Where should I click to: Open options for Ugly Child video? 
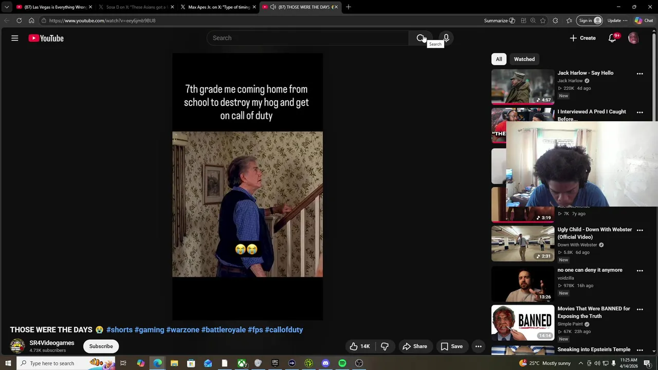(x=639, y=230)
